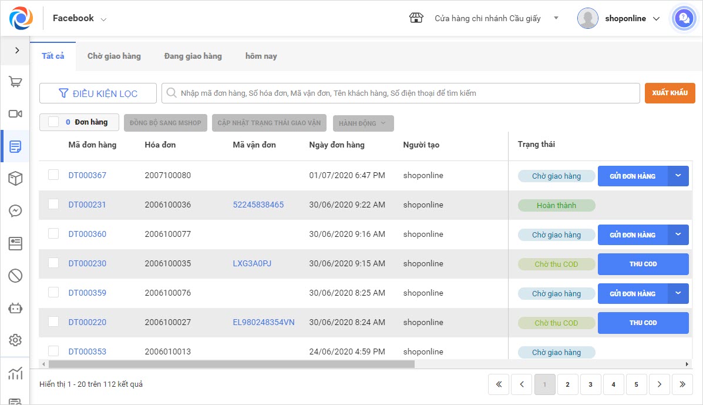Switch to the Chờ giao hàng tab
The image size is (703, 405).
[x=114, y=56]
